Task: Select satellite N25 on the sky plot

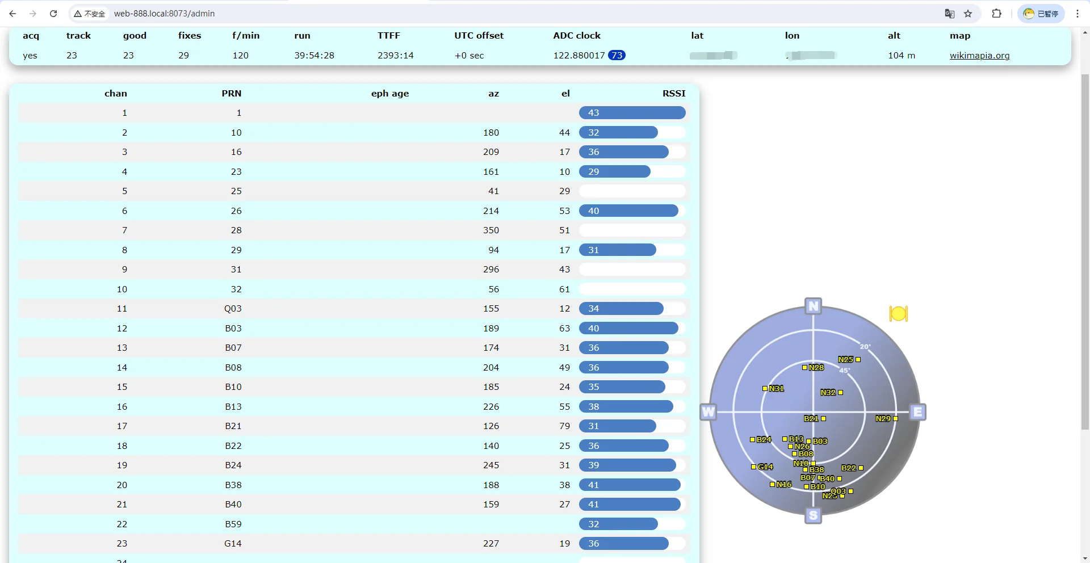Action: pyautogui.click(x=849, y=359)
